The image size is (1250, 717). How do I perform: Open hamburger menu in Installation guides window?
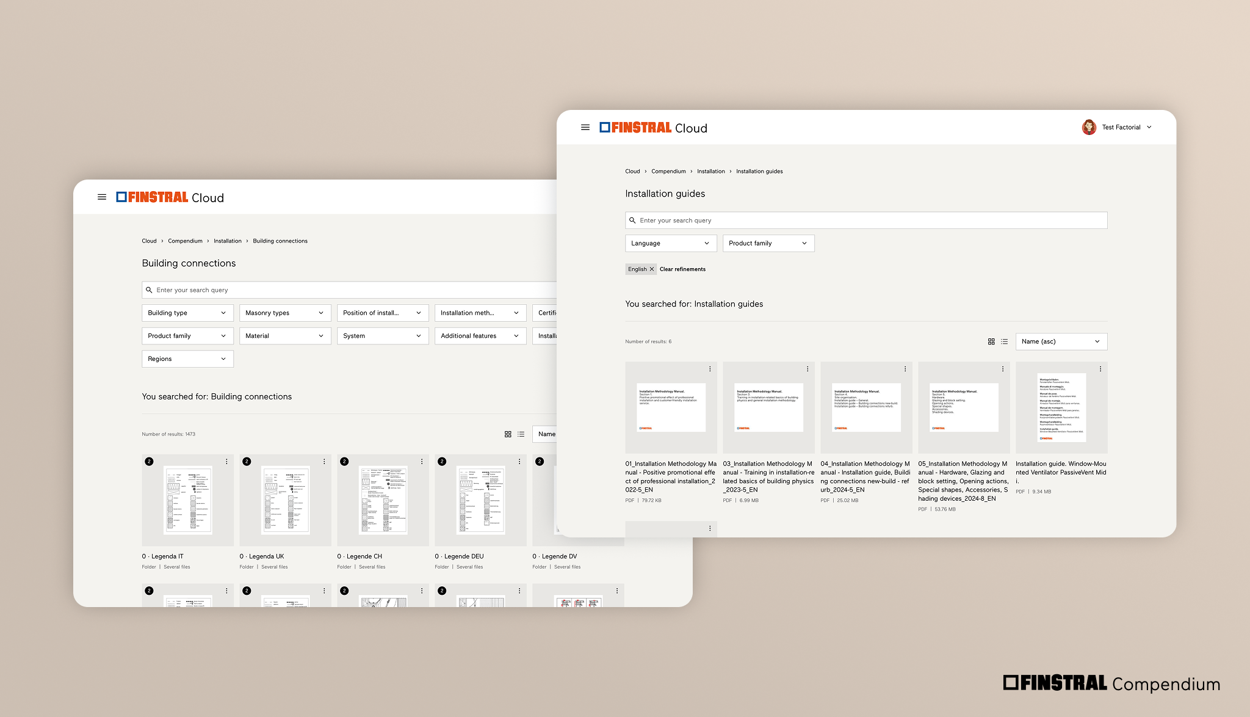[585, 128]
